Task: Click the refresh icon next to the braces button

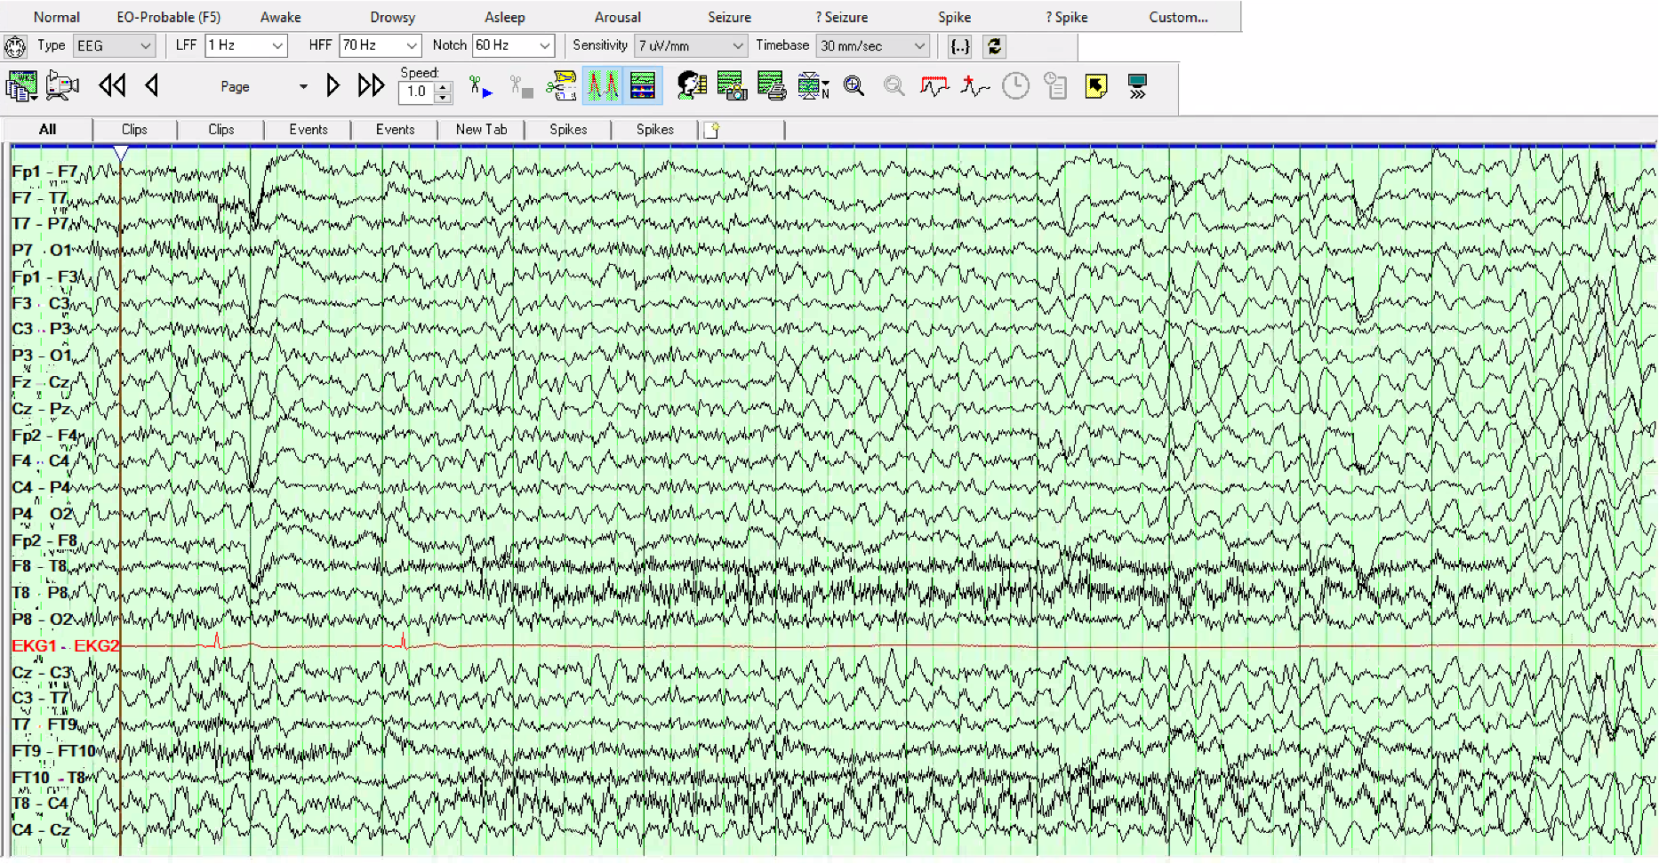Action: [995, 46]
